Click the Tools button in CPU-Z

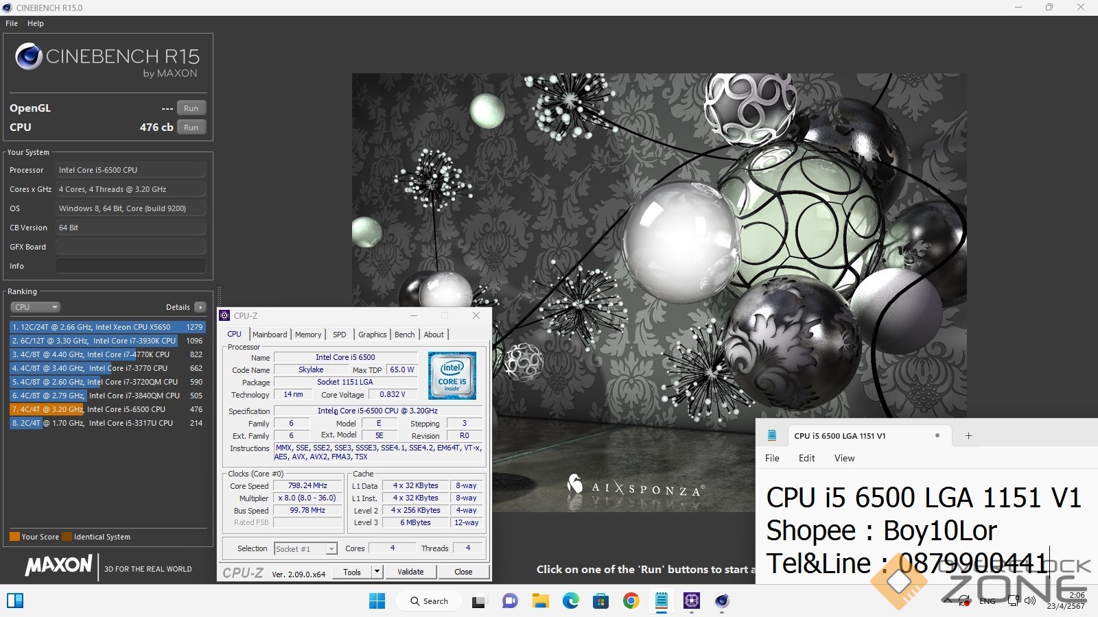pos(352,572)
